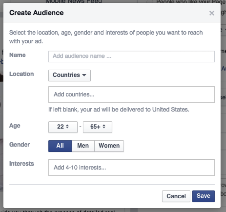Focus the Add countries text field
This screenshot has height=212, width=226.
[131, 94]
